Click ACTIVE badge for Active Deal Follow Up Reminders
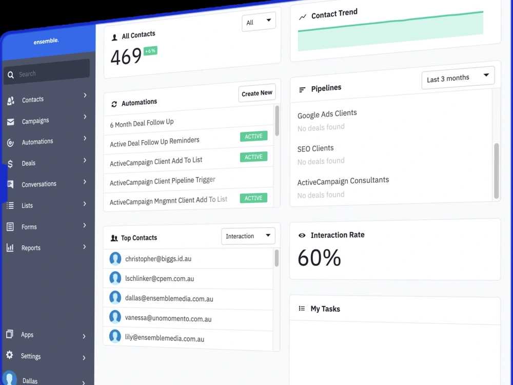This screenshot has height=385, width=513. (253, 136)
